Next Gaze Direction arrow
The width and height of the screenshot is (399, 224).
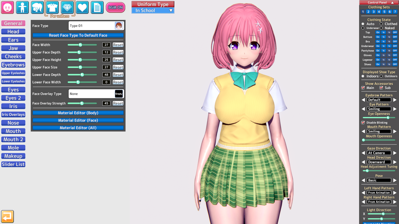coord(395,153)
